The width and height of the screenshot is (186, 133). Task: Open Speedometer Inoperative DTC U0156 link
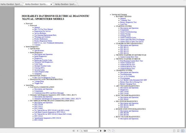click(x=47, y=118)
